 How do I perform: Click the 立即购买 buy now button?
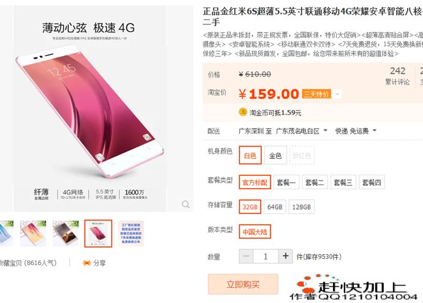pyautogui.click(x=243, y=284)
